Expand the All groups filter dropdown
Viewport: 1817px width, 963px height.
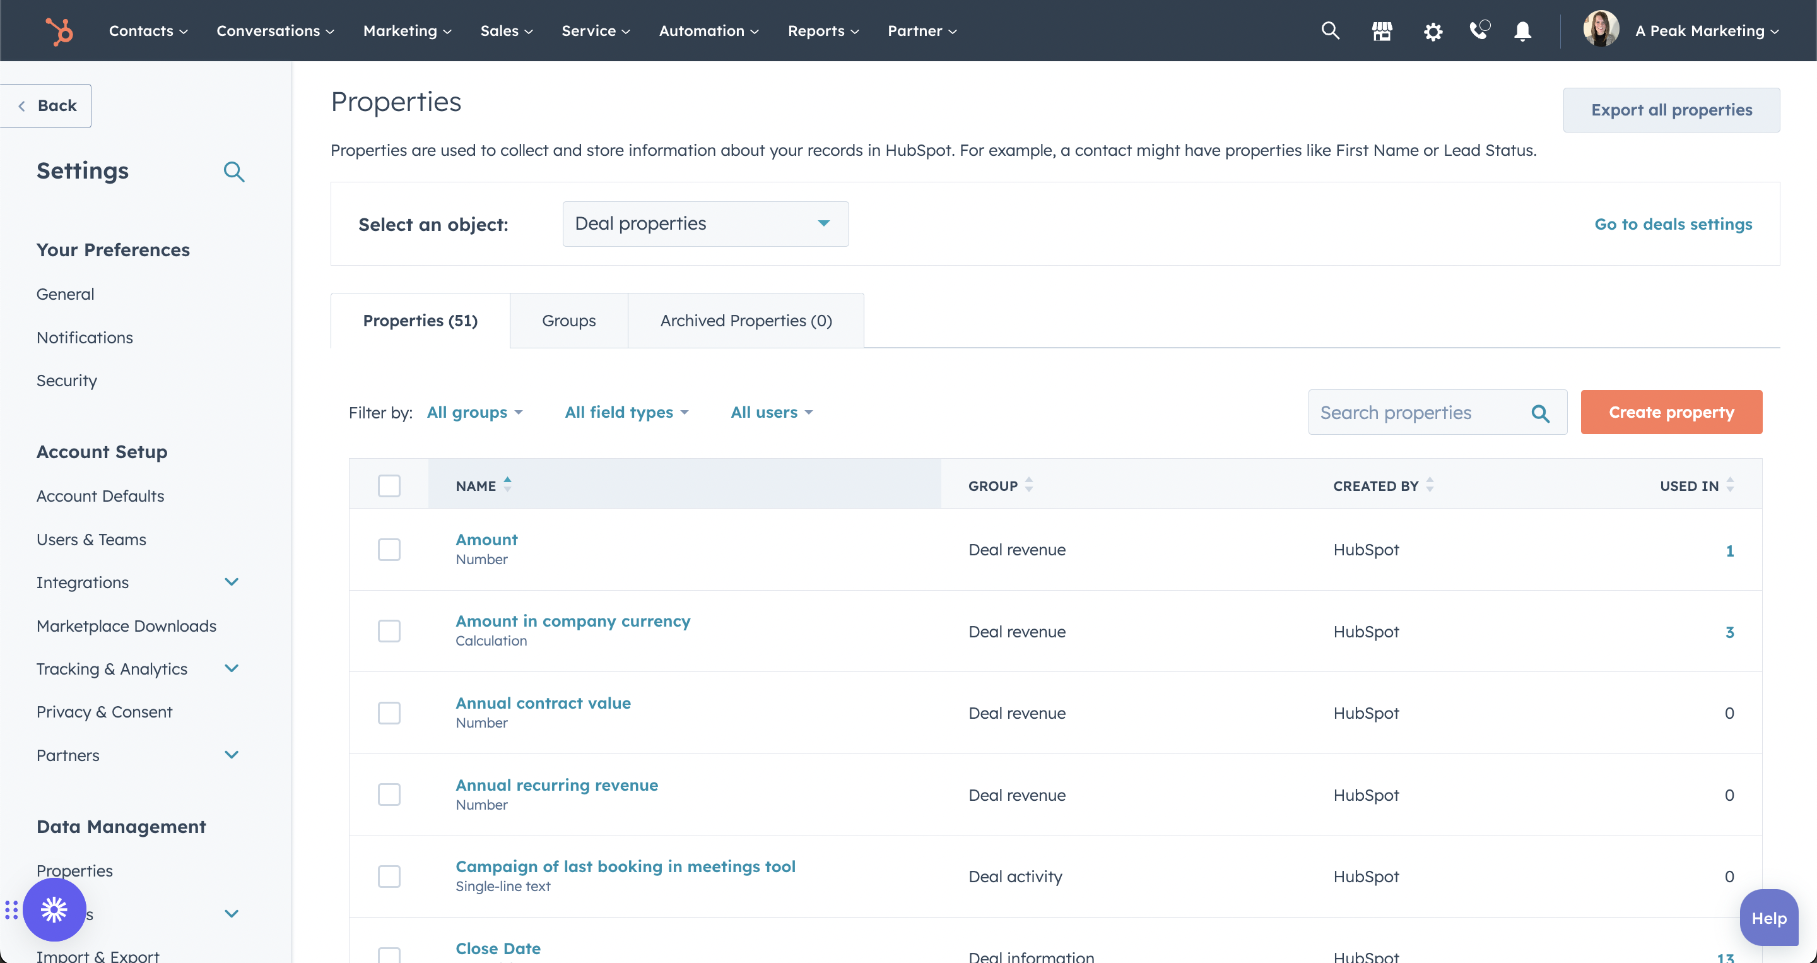tap(474, 411)
